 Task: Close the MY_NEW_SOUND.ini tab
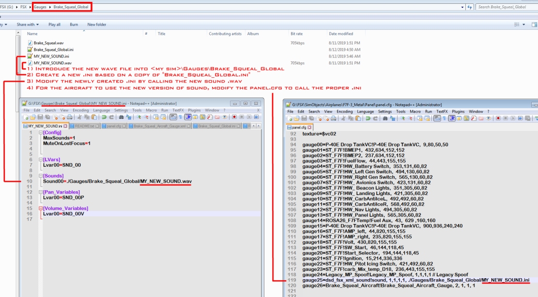tap(65, 126)
